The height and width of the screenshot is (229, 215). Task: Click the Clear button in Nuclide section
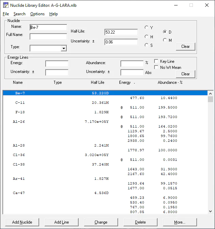point(185,46)
